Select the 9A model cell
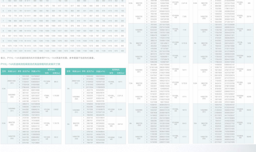 [195, 43]
